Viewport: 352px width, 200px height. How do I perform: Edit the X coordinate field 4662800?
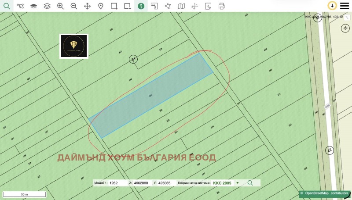click(142, 183)
